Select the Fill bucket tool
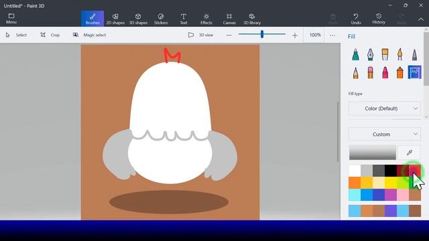This screenshot has height=241, width=429. [x=414, y=72]
